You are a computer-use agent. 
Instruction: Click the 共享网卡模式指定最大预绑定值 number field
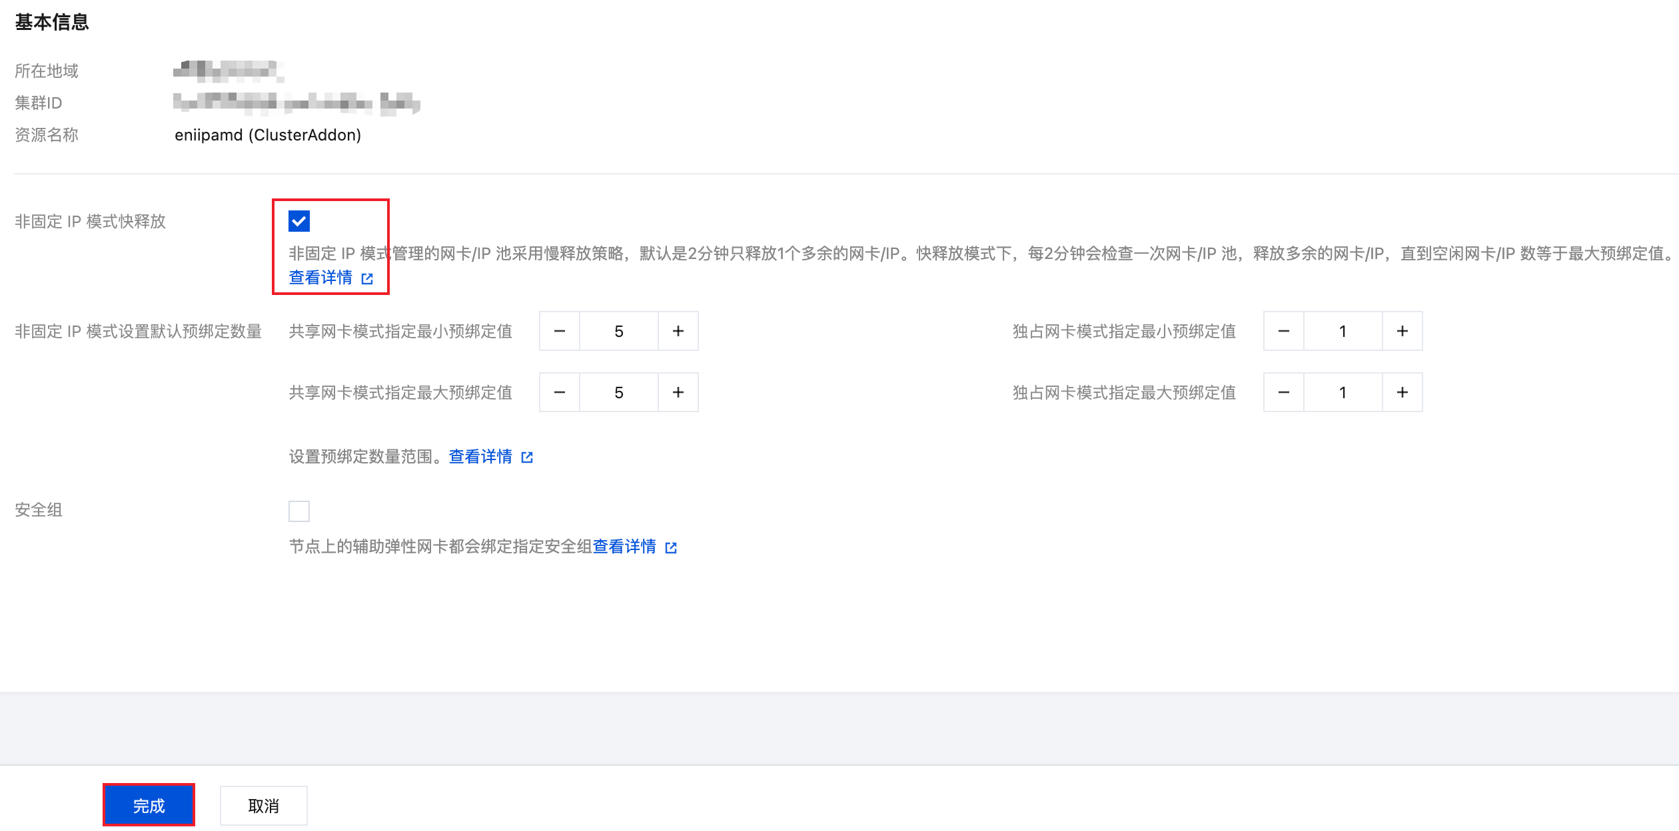619,392
